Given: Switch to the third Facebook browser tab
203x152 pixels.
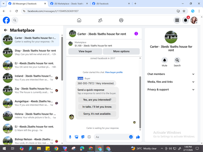Looking at the screenshot, I should point(111,4).
